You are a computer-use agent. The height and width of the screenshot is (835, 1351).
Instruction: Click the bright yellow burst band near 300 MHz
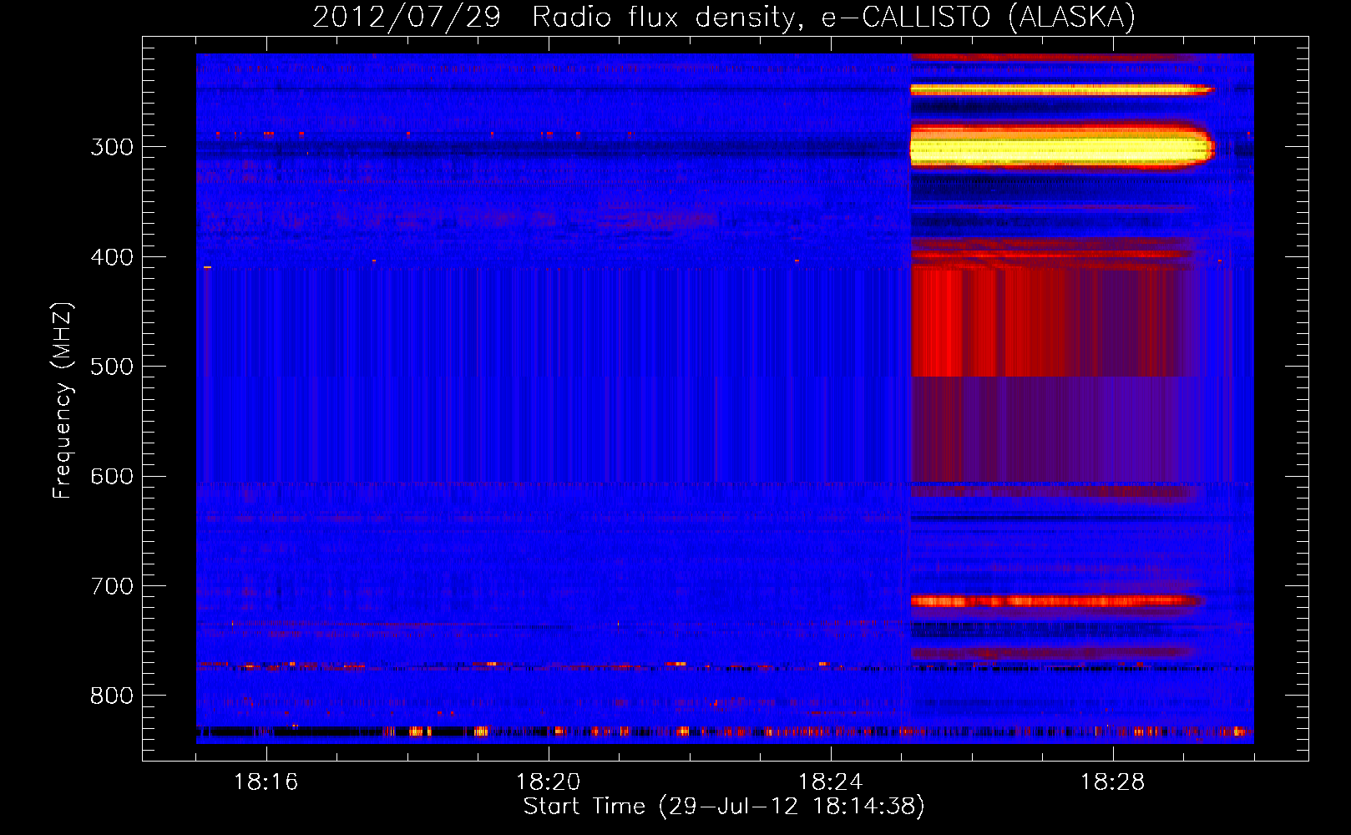pos(1061,149)
